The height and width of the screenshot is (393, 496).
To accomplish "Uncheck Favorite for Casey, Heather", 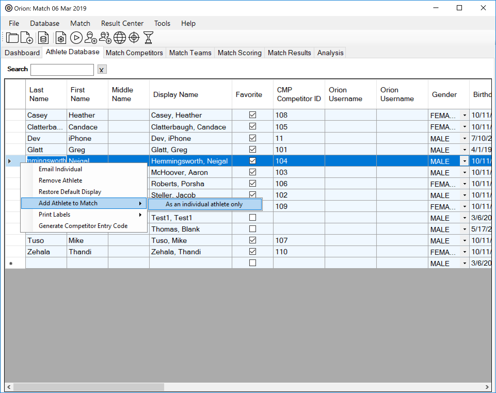I will (253, 115).
